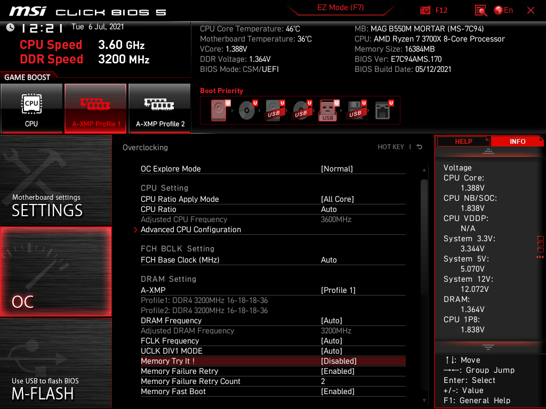Open the SETTINGS motherboard section

click(55, 180)
